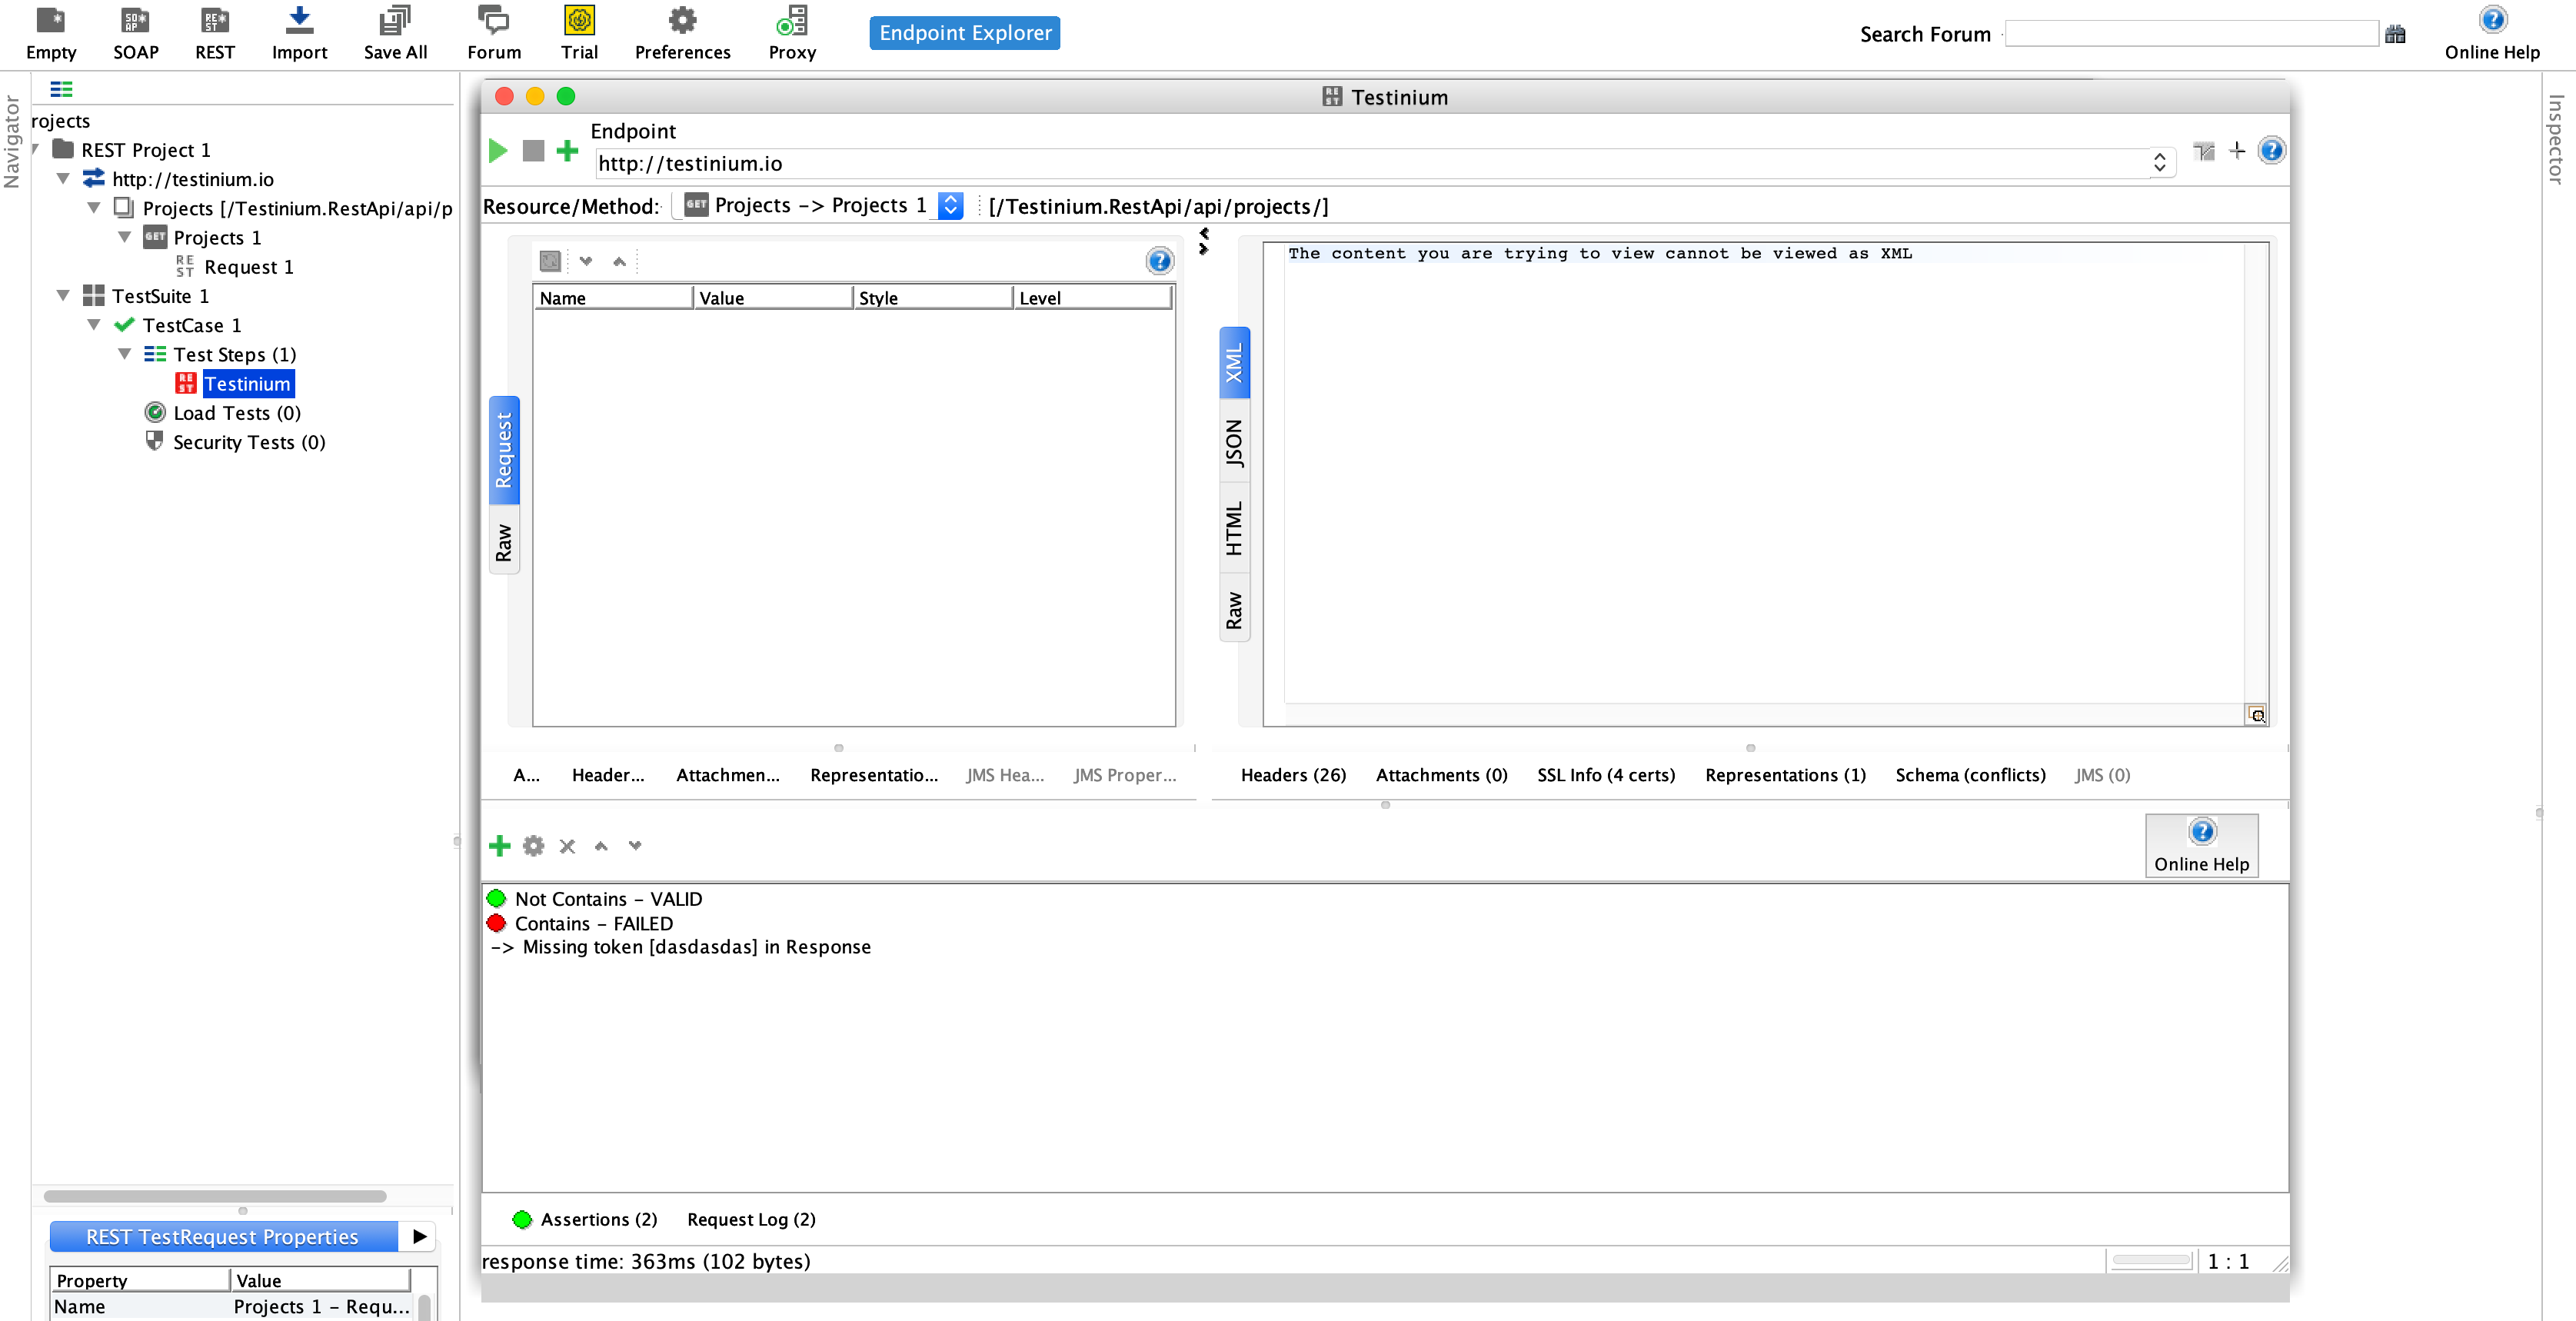
Task: Click Save All in toolbar
Action: pyautogui.click(x=395, y=33)
